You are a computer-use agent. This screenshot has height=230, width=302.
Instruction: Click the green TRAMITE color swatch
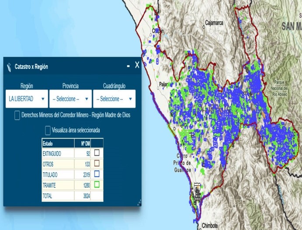[97, 185]
